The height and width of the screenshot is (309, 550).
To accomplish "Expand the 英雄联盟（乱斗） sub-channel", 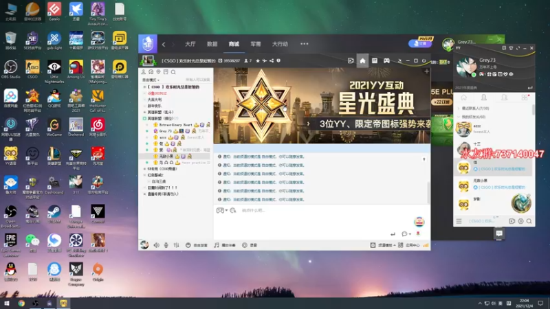I will (x=144, y=112).
